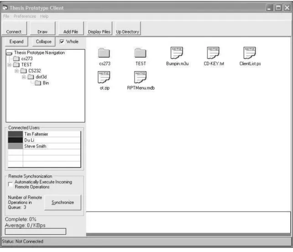
Task: Click the Complete: 0% label
Action: click(21, 219)
